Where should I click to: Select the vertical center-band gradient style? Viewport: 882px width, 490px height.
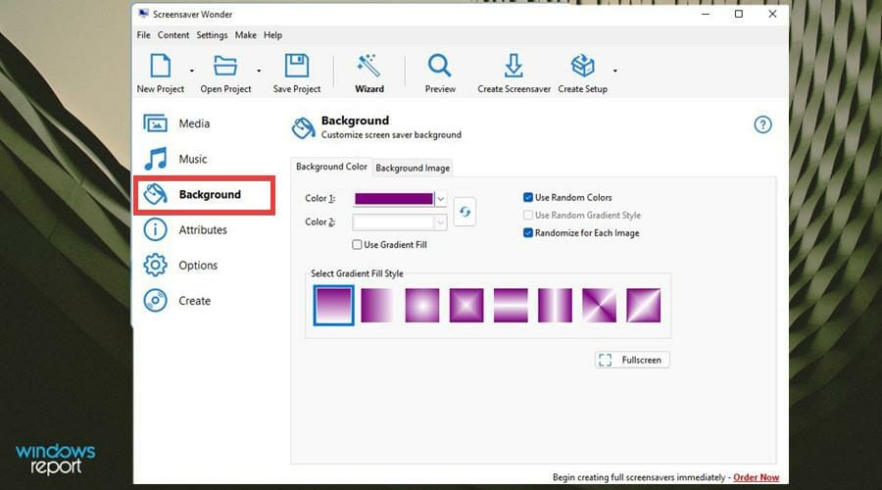click(x=555, y=306)
